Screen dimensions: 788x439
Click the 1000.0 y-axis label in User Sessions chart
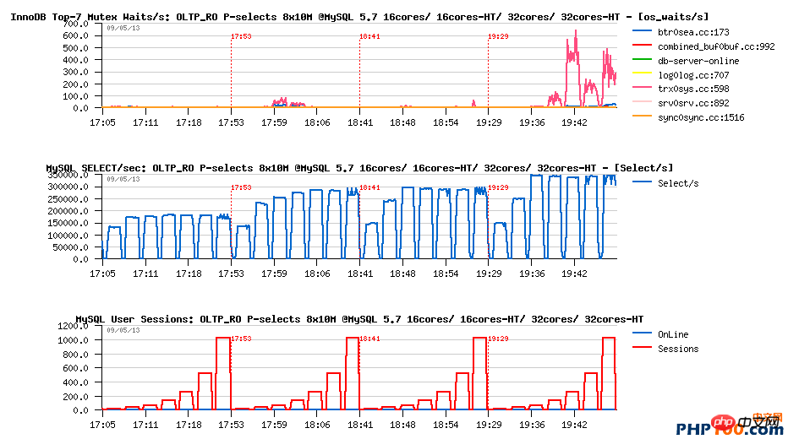pos(73,340)
